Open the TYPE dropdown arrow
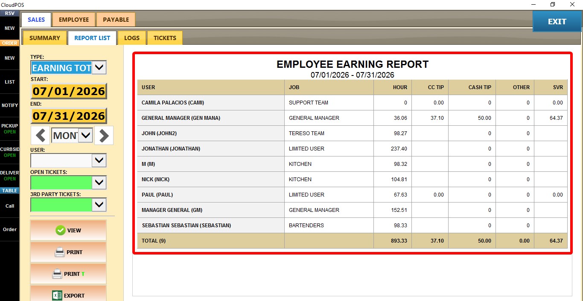 point(99,67)
